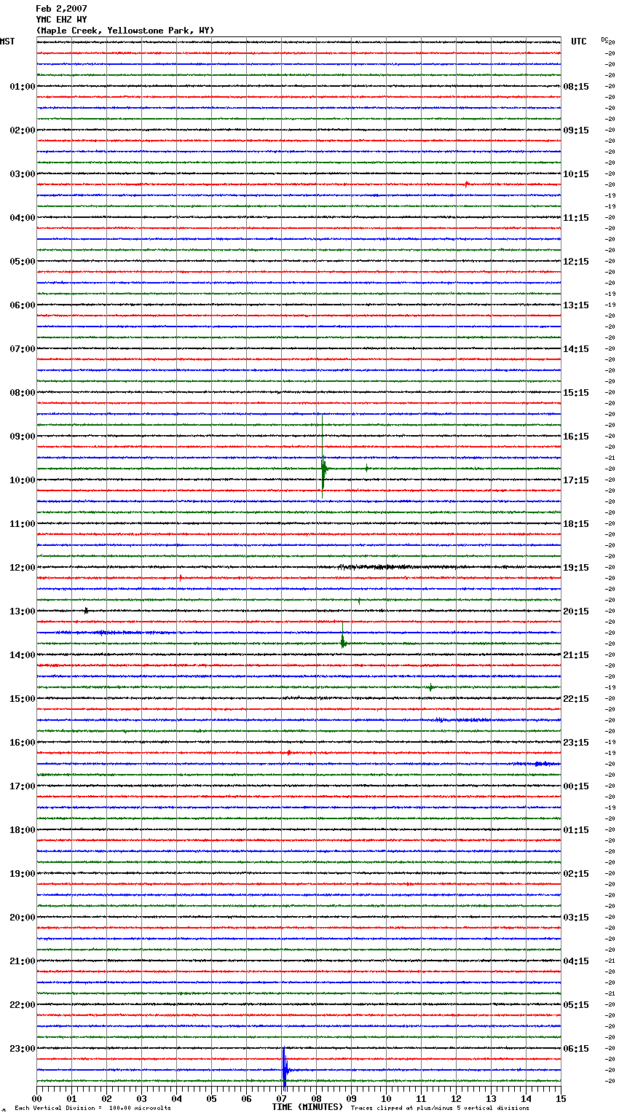Click the small red event after 16:00
Viewport: 619px width, 1118px height.
pyautogui.click(x=289, y=752)
